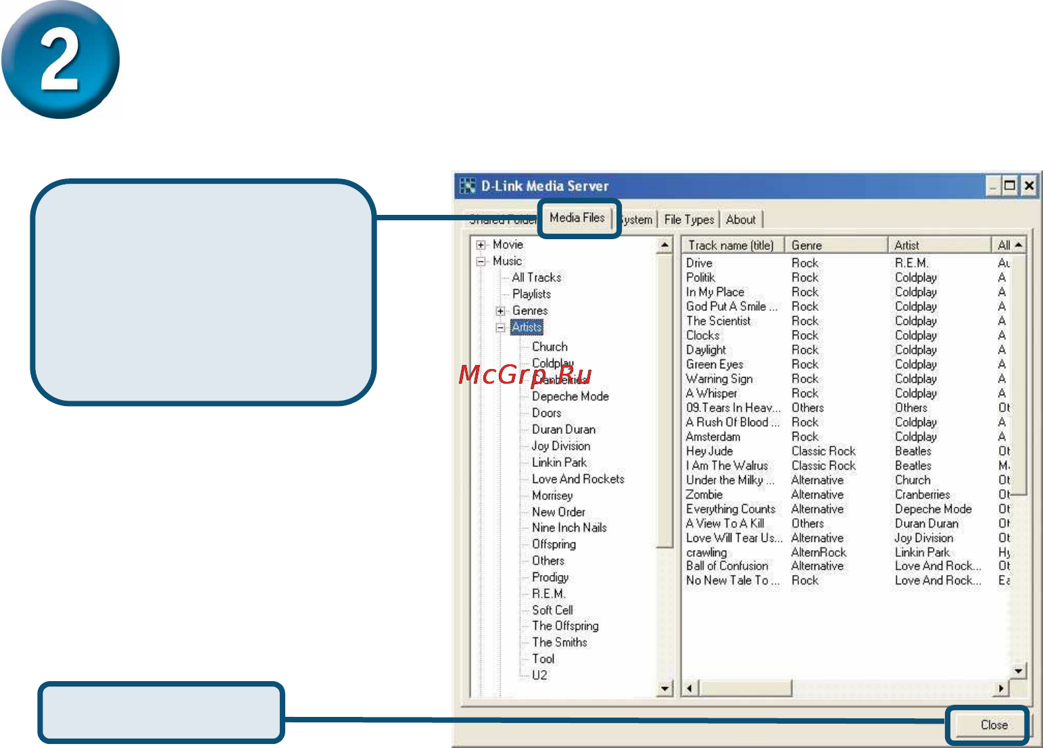Select the track Politik
1043x748 pixels.
[x=700, y=278]
